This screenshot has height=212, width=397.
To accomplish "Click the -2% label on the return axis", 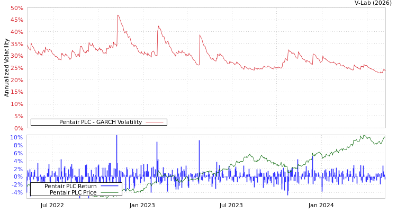I will click(x=17, y=184).
